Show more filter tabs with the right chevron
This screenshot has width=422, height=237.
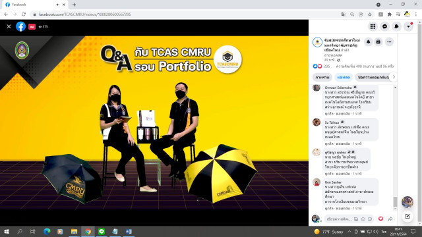pos(394,77)
